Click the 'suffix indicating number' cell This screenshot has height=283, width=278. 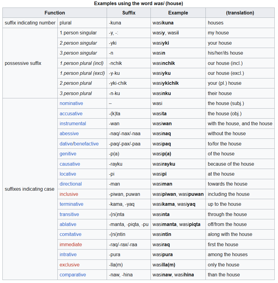click(x=30, y=23)
